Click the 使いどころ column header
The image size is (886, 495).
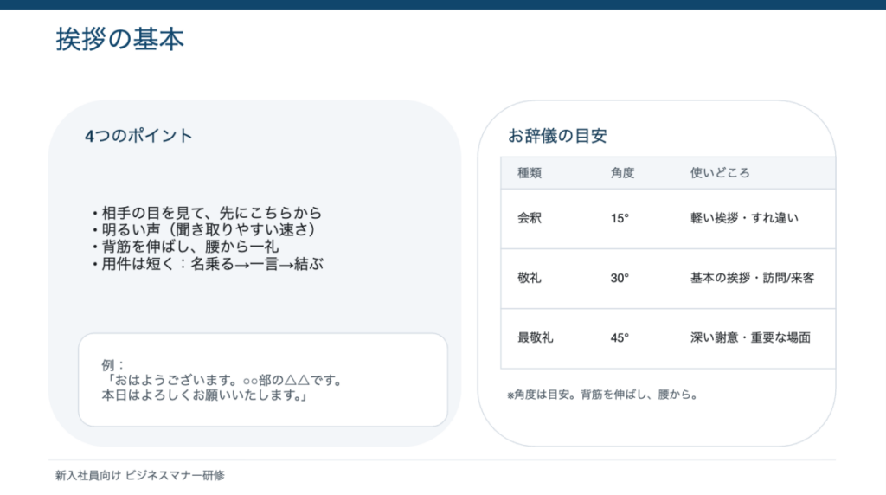720,173
